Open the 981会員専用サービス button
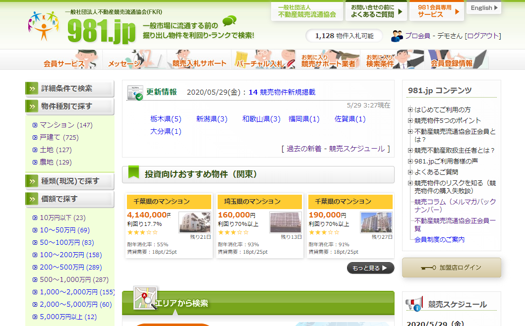Screen dimensions: 525x326 tap(437, 11)
